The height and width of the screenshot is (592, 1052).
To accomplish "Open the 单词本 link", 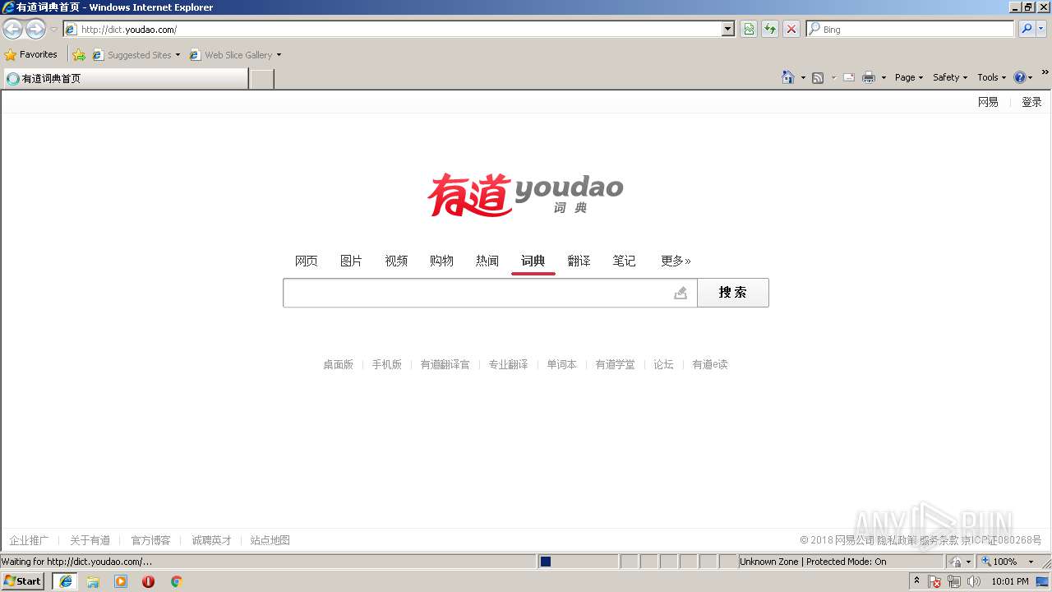I will [x=562, y=364].
